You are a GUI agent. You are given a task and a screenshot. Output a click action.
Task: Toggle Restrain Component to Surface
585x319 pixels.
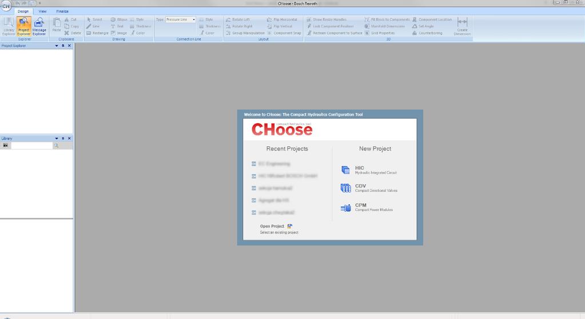(x=335, y=33)
